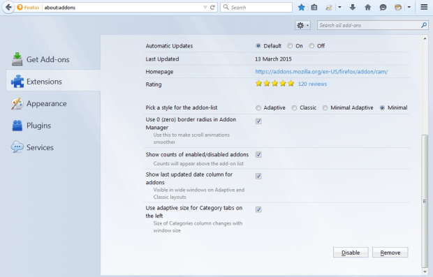The height and width of the screenshot is (277, 433).
Task: Toggle show counts of enabled/disabled addons
Action: coord(258,154)
